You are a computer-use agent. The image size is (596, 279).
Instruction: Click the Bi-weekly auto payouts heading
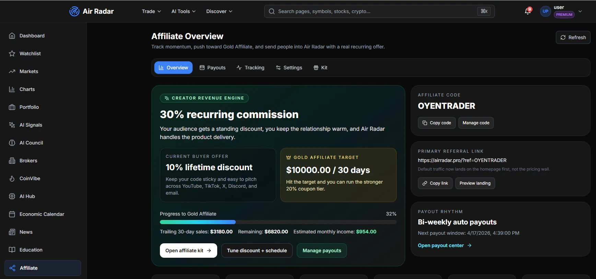point(457,222)
